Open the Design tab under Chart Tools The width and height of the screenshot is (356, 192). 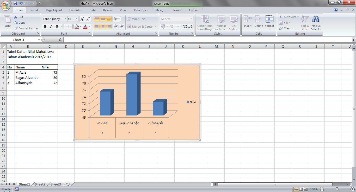[x=161, y=10]
